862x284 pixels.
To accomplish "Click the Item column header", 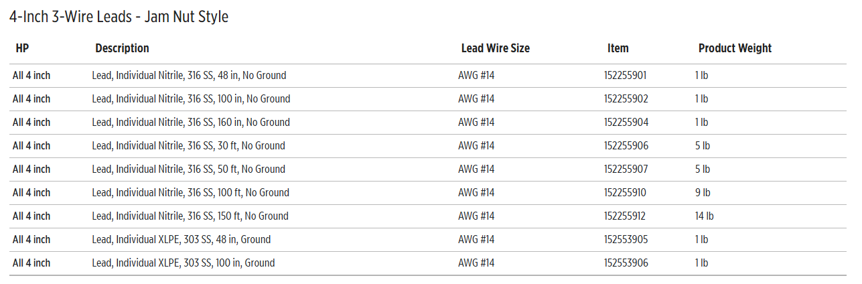I will pos(618,48).
